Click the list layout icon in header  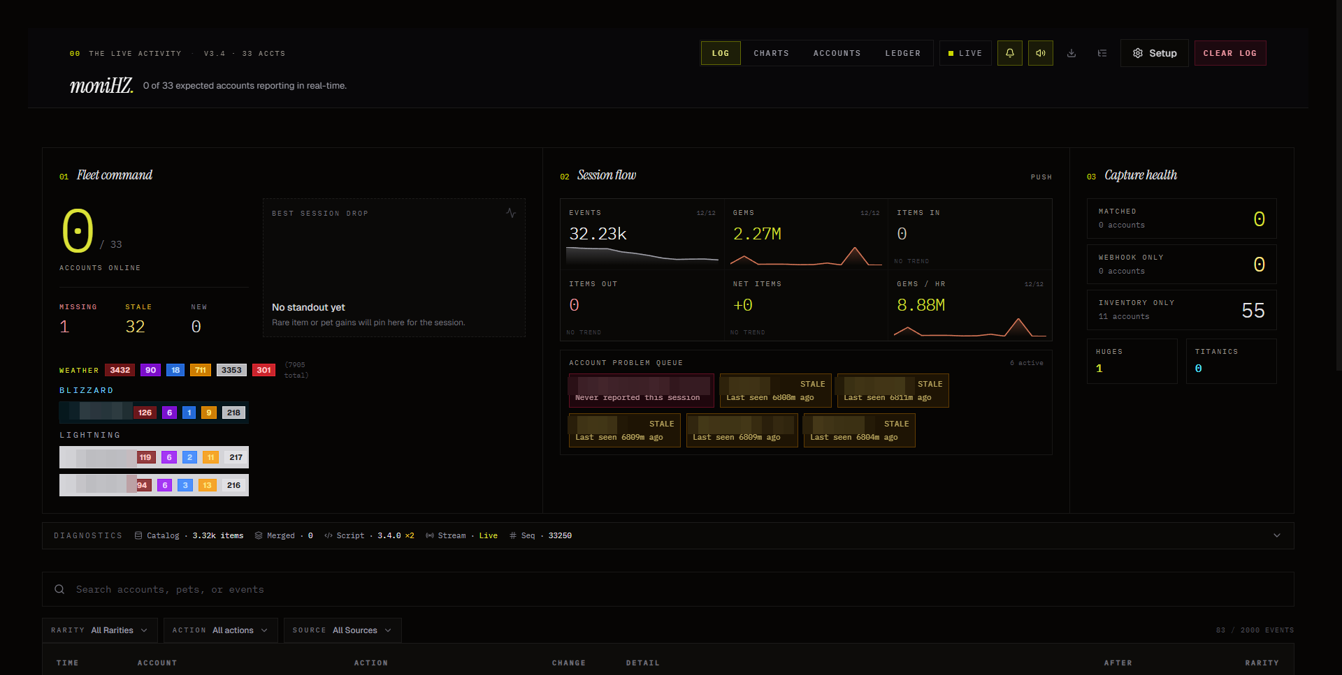pyautogui.click(x=1102, y=53)
